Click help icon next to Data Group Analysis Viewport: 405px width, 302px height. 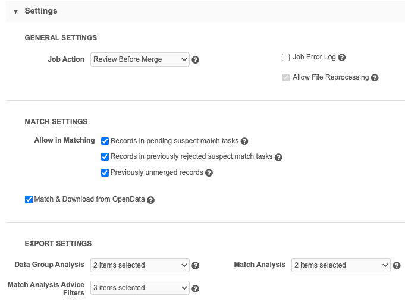pyautogui.click(x=196, y=266)
